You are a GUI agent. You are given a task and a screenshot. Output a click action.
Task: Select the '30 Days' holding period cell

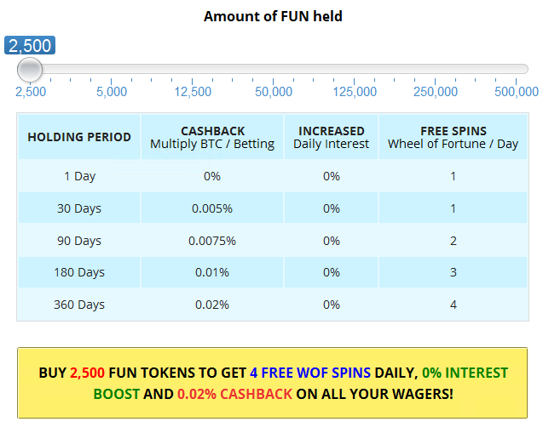coord(79,208)
